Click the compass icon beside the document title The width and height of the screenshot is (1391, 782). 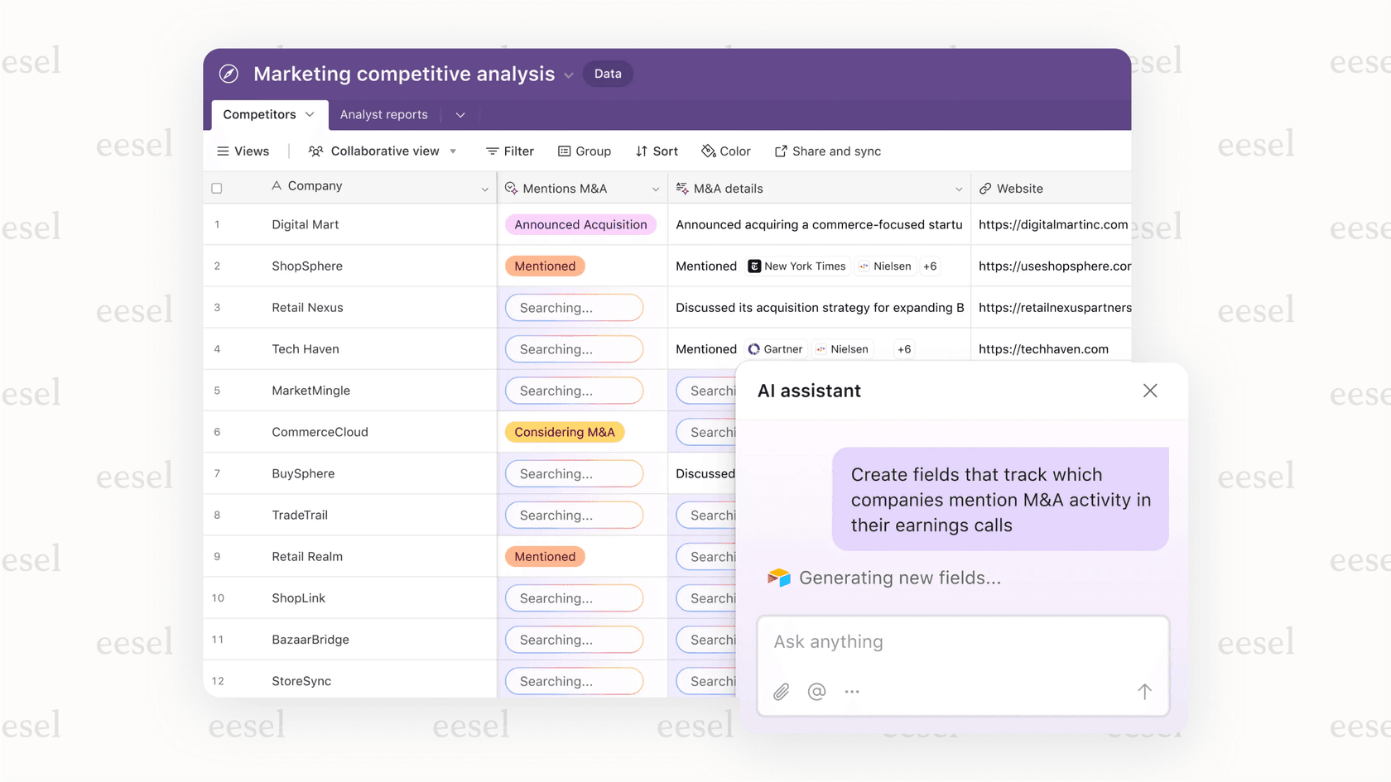(x=228, y=74)
